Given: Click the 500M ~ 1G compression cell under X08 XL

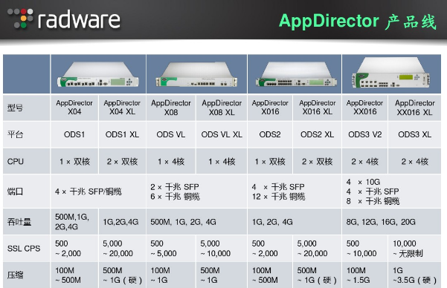Looking at the screenshot, I should pos(222,275).
